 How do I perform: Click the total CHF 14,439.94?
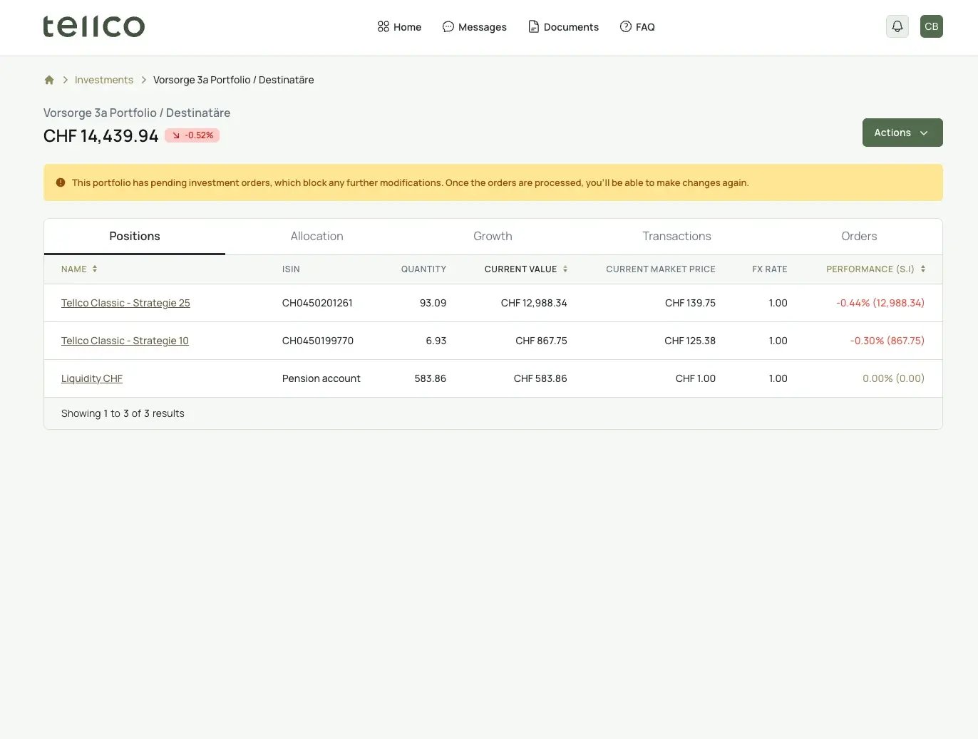101,135
